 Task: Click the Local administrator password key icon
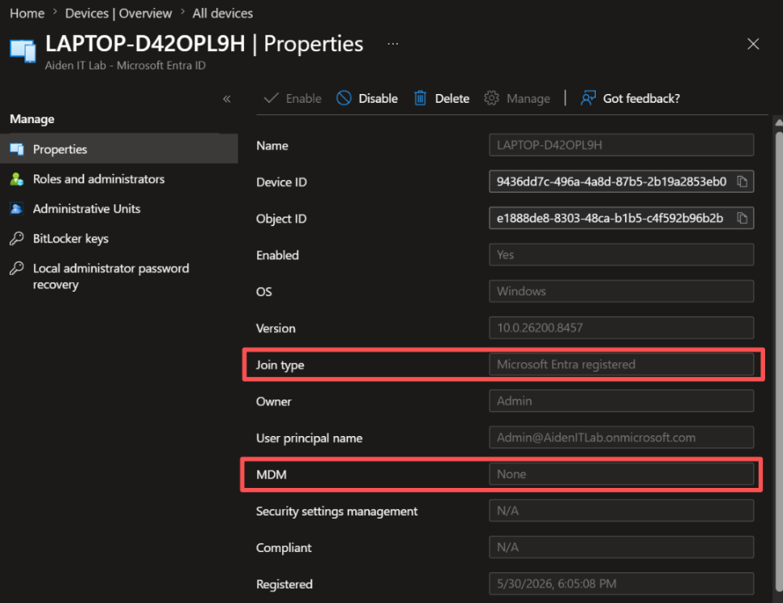click(16, 268)
